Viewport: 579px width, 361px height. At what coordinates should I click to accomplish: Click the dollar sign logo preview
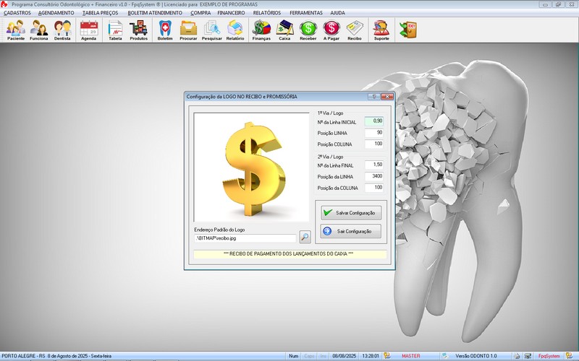coord(250,166)
